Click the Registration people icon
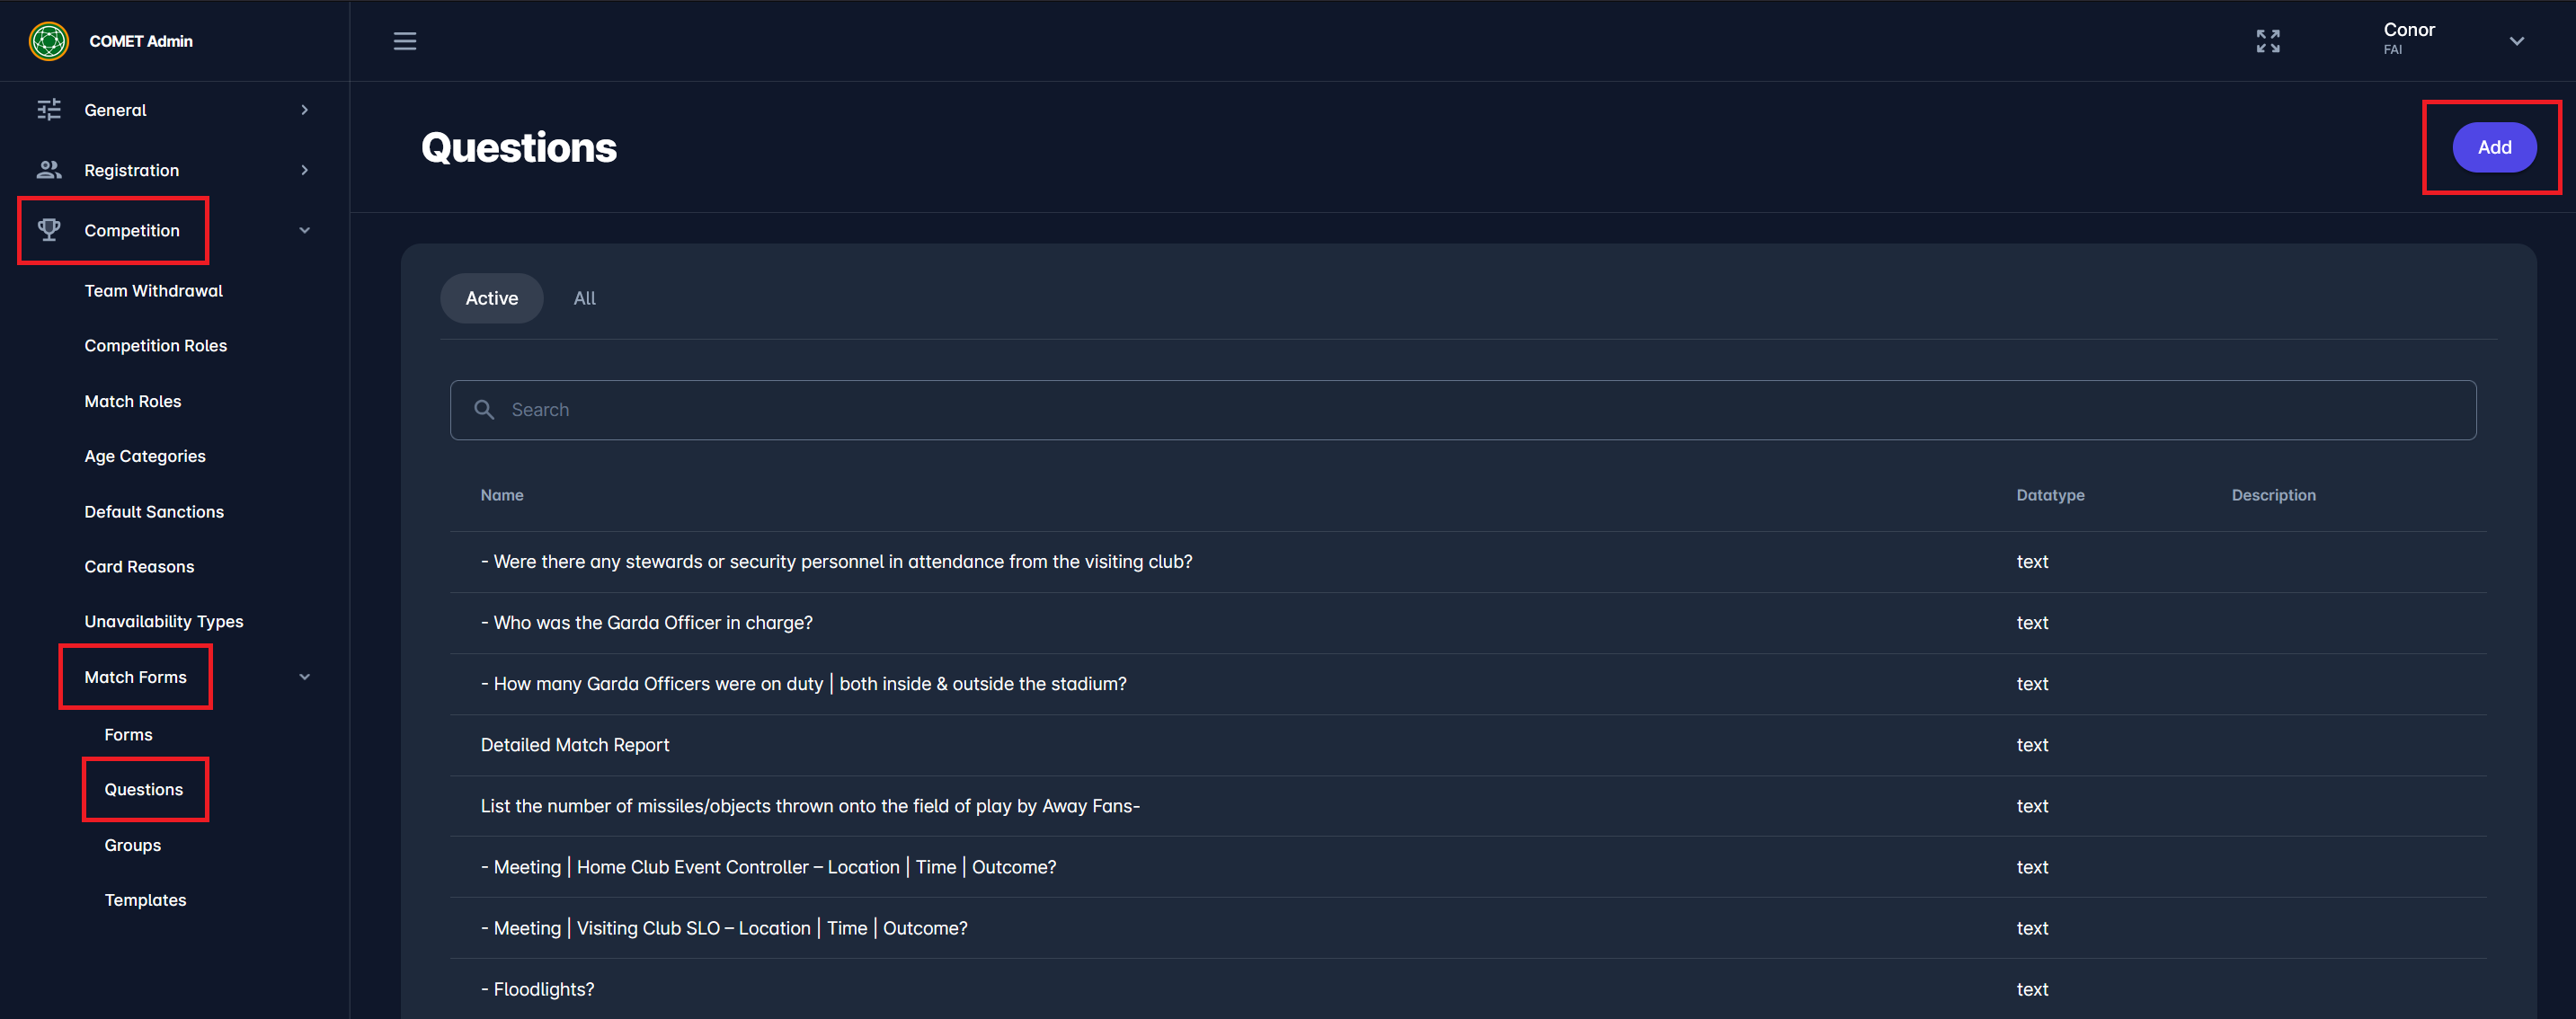 tap(49, 170)
